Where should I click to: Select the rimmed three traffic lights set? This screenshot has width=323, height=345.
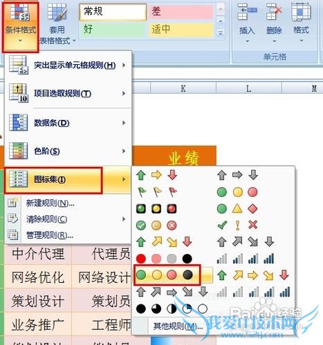click(x=156, y=209)
